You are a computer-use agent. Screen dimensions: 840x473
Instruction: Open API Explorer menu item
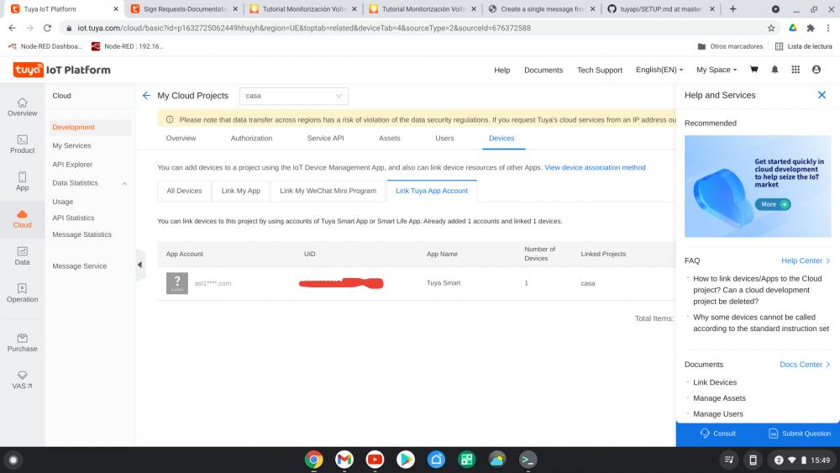click(72, 165)
